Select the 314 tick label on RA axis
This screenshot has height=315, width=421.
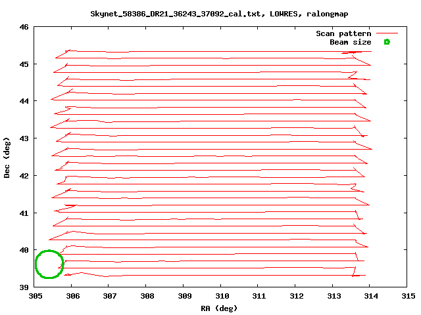pos(369,297)
